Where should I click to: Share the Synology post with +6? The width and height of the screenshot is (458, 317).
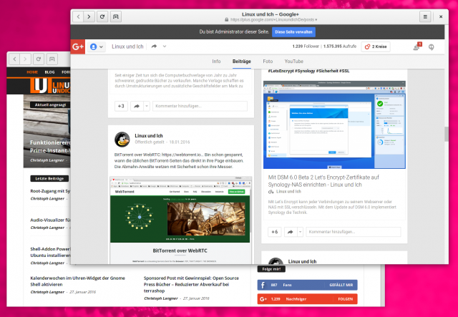pyautogui.click(x=291, y=232)
